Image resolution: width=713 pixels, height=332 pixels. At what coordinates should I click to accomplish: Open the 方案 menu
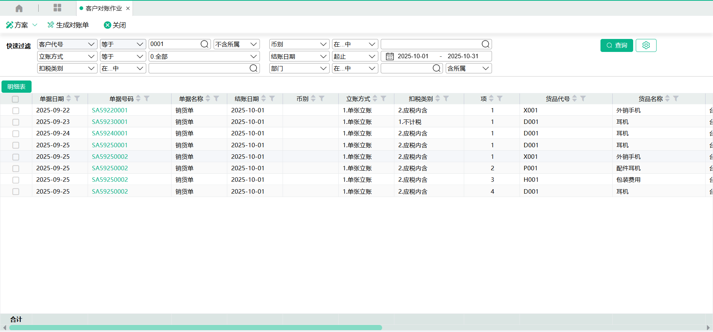pyautogui.click(x=22, y=25)
